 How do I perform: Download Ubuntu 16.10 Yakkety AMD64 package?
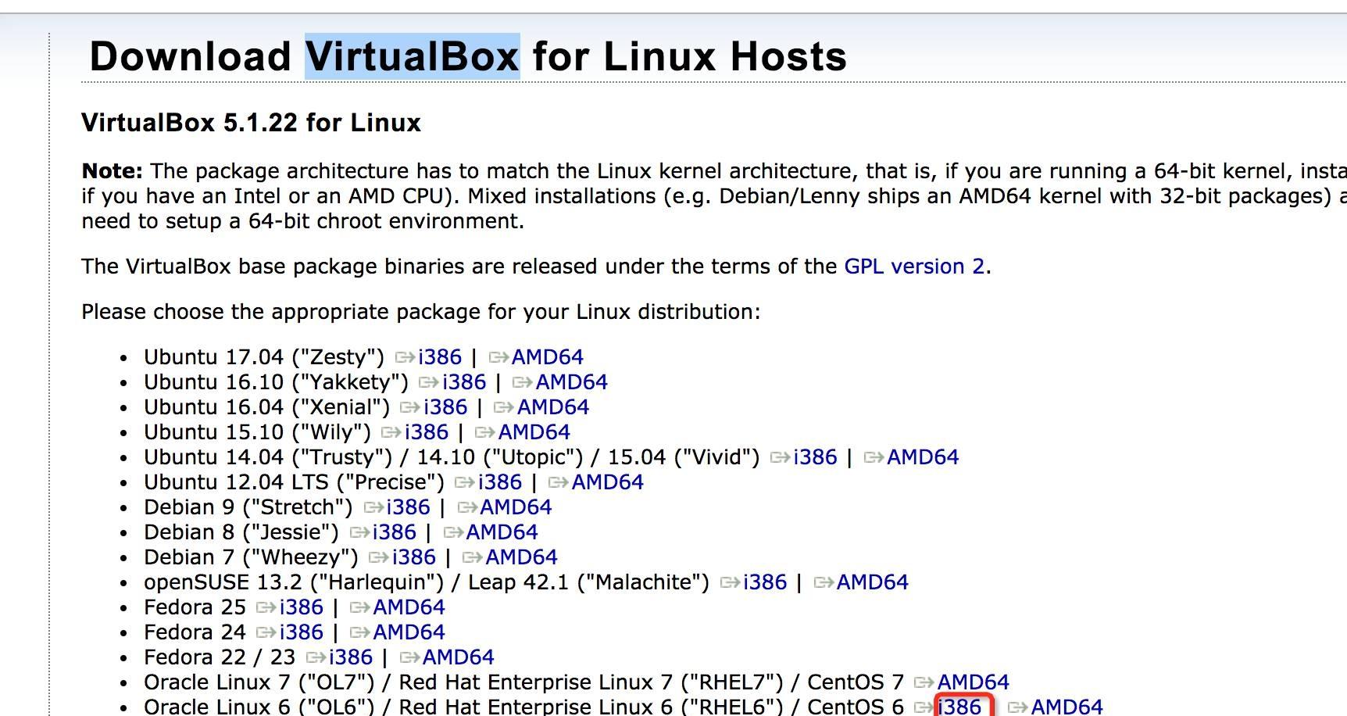(x=572, y=382)
